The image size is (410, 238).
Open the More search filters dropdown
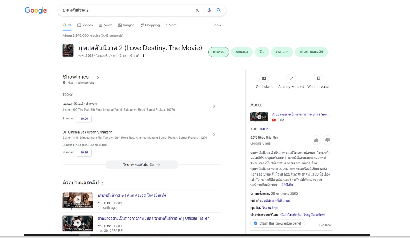point(171,25)
